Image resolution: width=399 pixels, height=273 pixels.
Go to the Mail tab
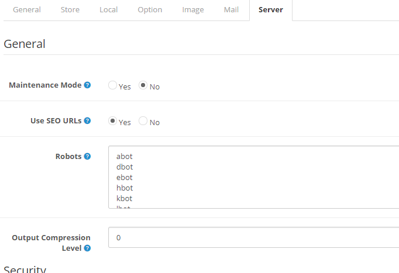231,10
